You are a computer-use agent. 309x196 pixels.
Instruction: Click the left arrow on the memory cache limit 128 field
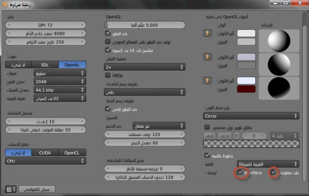coord(108,177)
